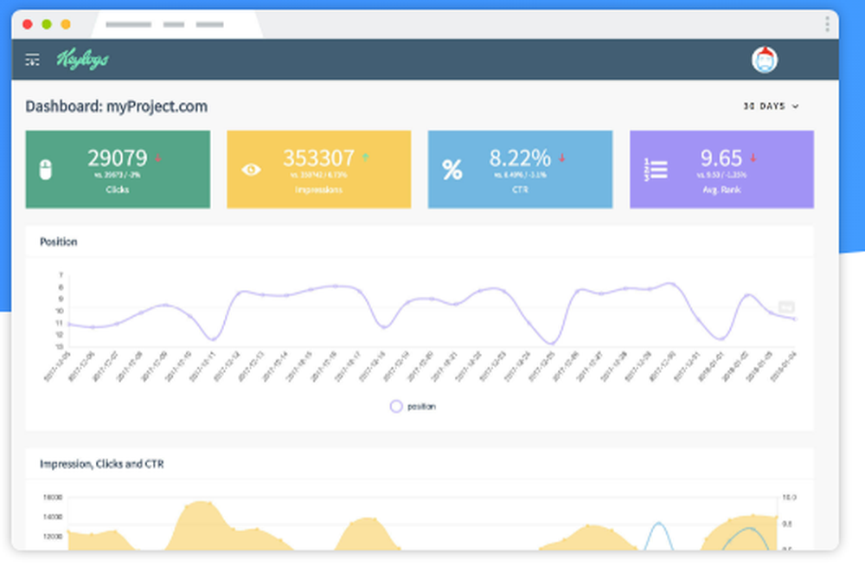Click the Impressions label on yellow card
This screenshot has height=573, width=865.
318,190
